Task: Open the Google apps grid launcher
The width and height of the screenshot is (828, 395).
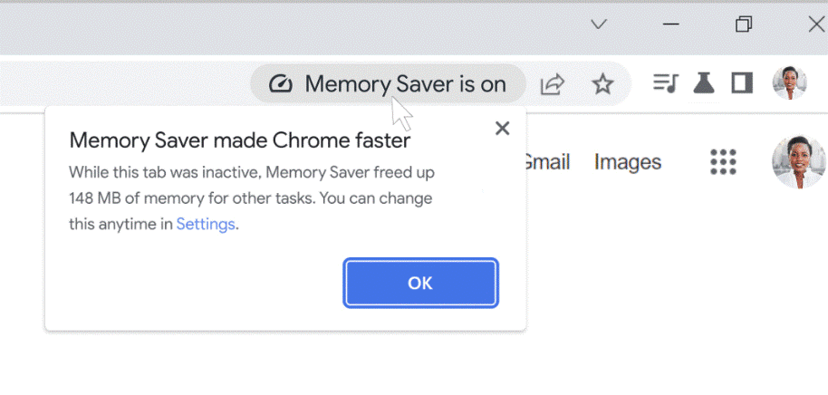Action: 723,162
